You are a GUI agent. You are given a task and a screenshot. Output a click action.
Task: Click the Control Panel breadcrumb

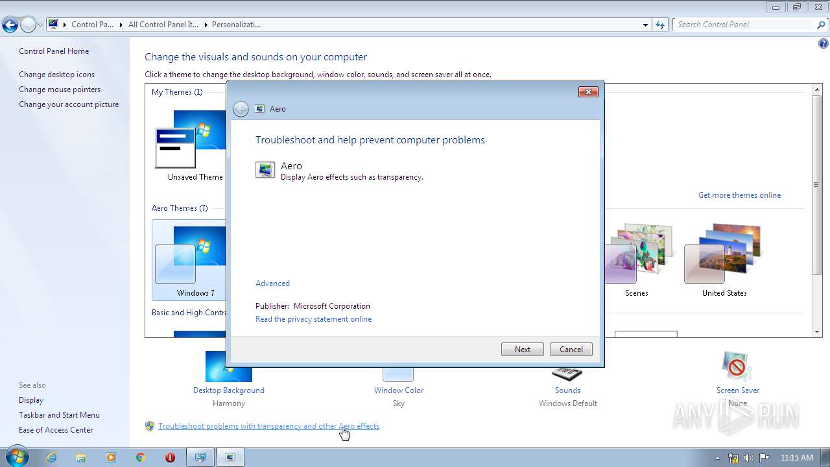click(92, 25)
